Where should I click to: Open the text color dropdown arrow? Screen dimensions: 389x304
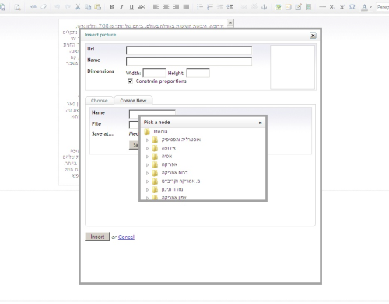point(370,7)
